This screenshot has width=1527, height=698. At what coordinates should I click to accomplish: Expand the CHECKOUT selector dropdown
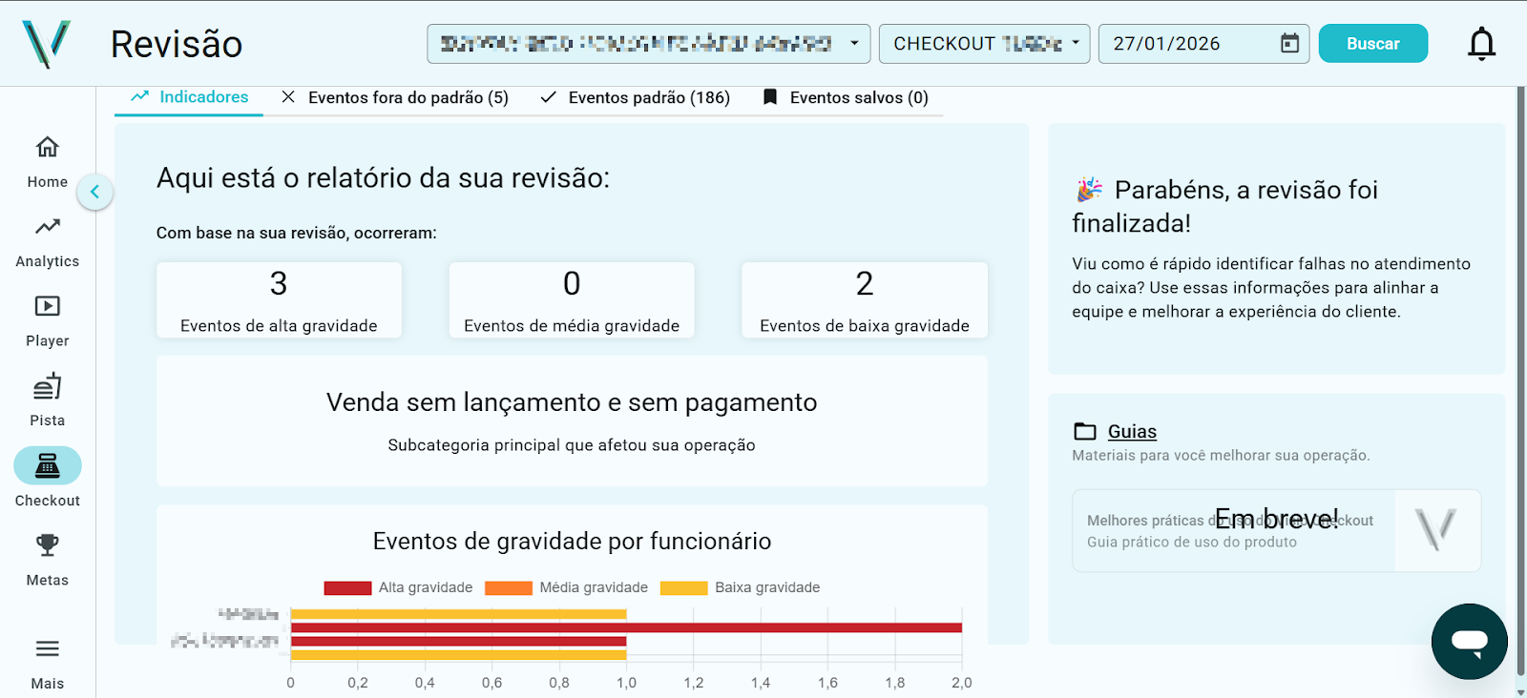984,44
